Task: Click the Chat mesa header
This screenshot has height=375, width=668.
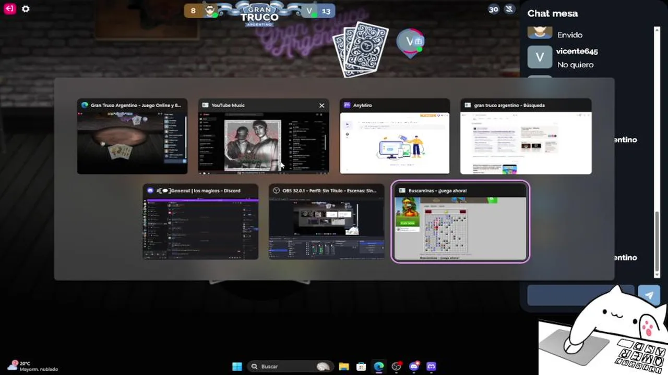Action: [x=552, y=14]
